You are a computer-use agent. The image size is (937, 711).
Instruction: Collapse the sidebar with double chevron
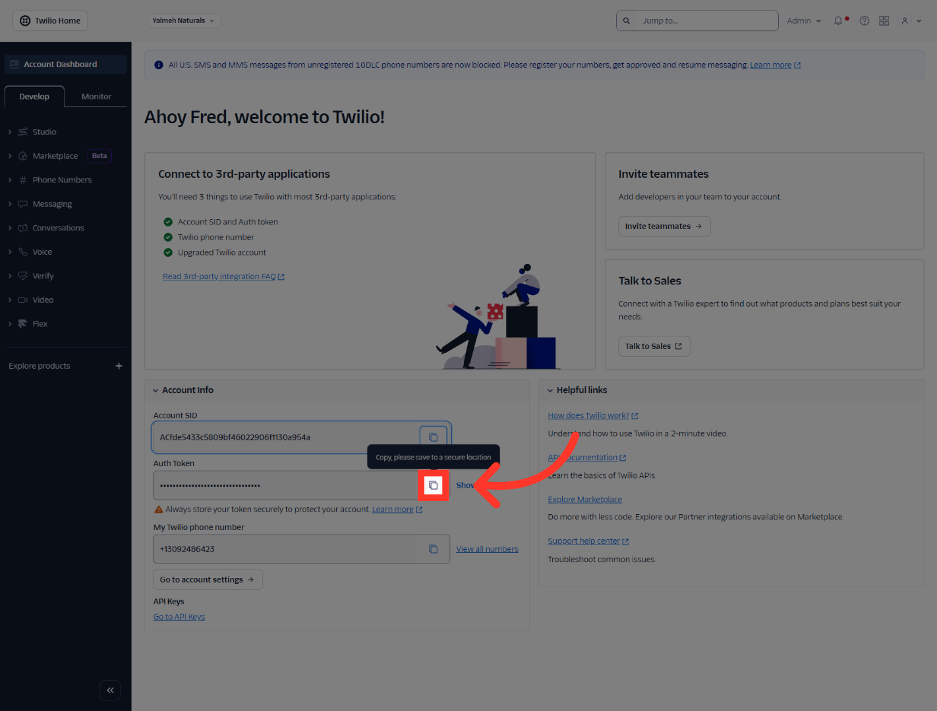[x=110, y=690]
